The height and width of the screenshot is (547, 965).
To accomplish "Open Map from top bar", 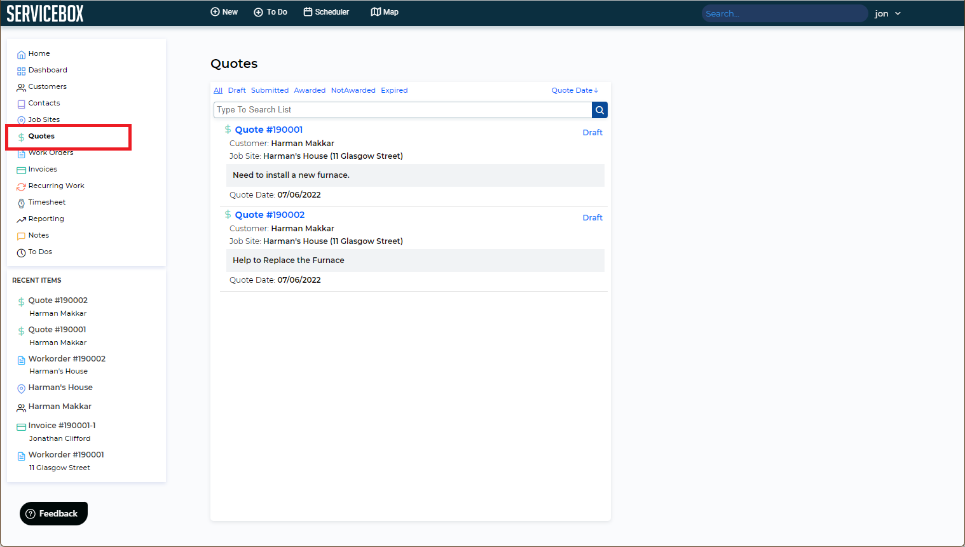I will pyautogui.click(x=385, y=12).
